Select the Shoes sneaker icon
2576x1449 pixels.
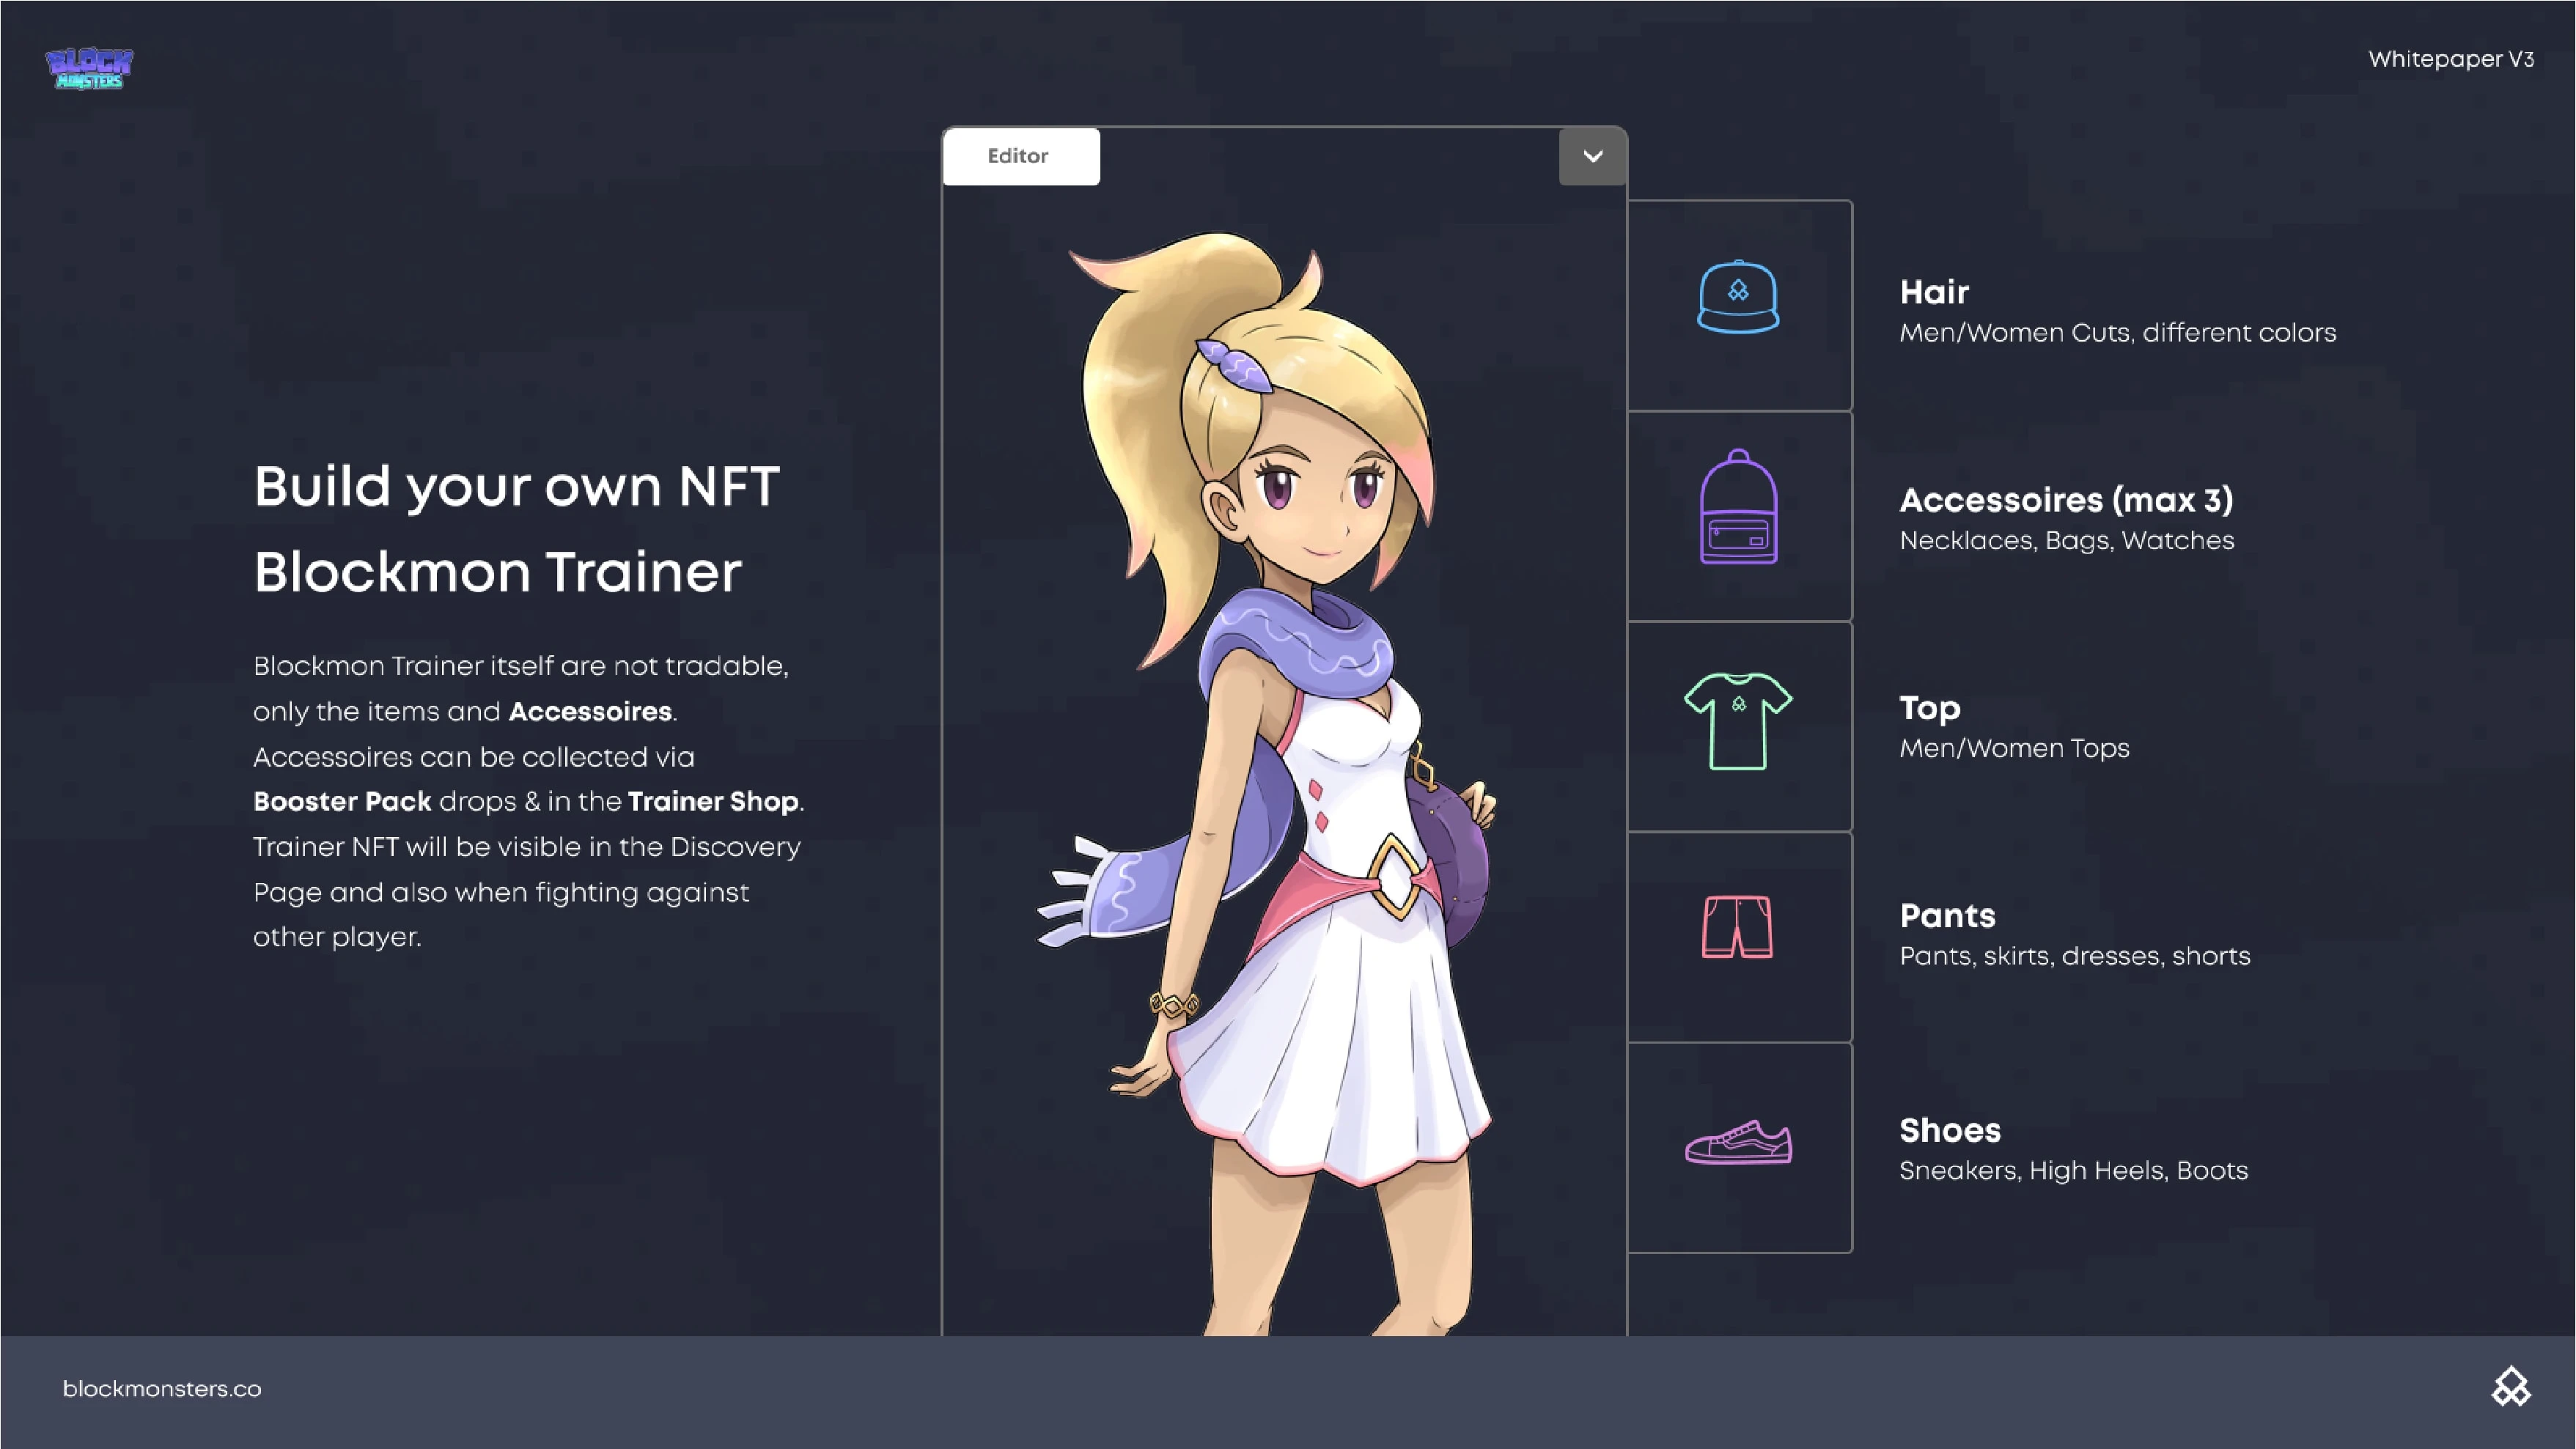pos(1738,1142)
